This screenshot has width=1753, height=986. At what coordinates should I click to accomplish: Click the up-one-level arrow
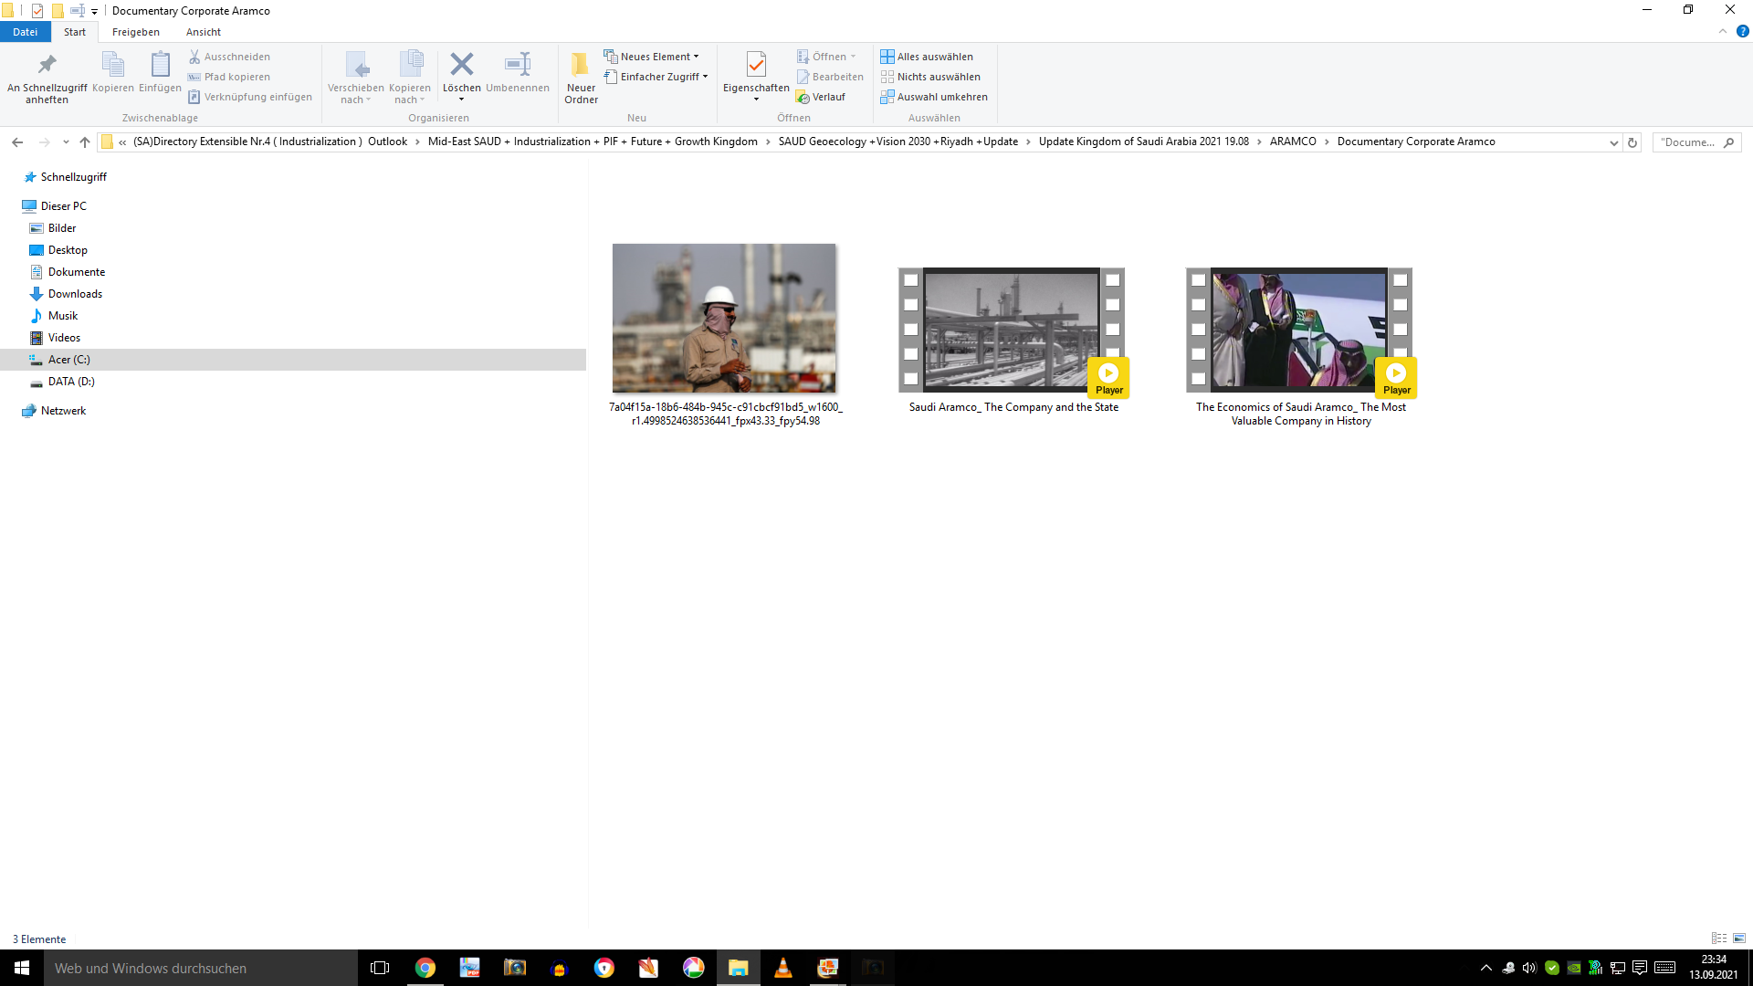(85, 142)
